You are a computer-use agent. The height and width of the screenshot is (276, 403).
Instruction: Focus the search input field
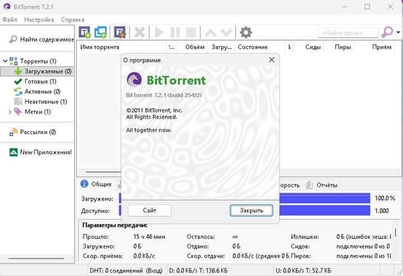(x=348, y=33)
